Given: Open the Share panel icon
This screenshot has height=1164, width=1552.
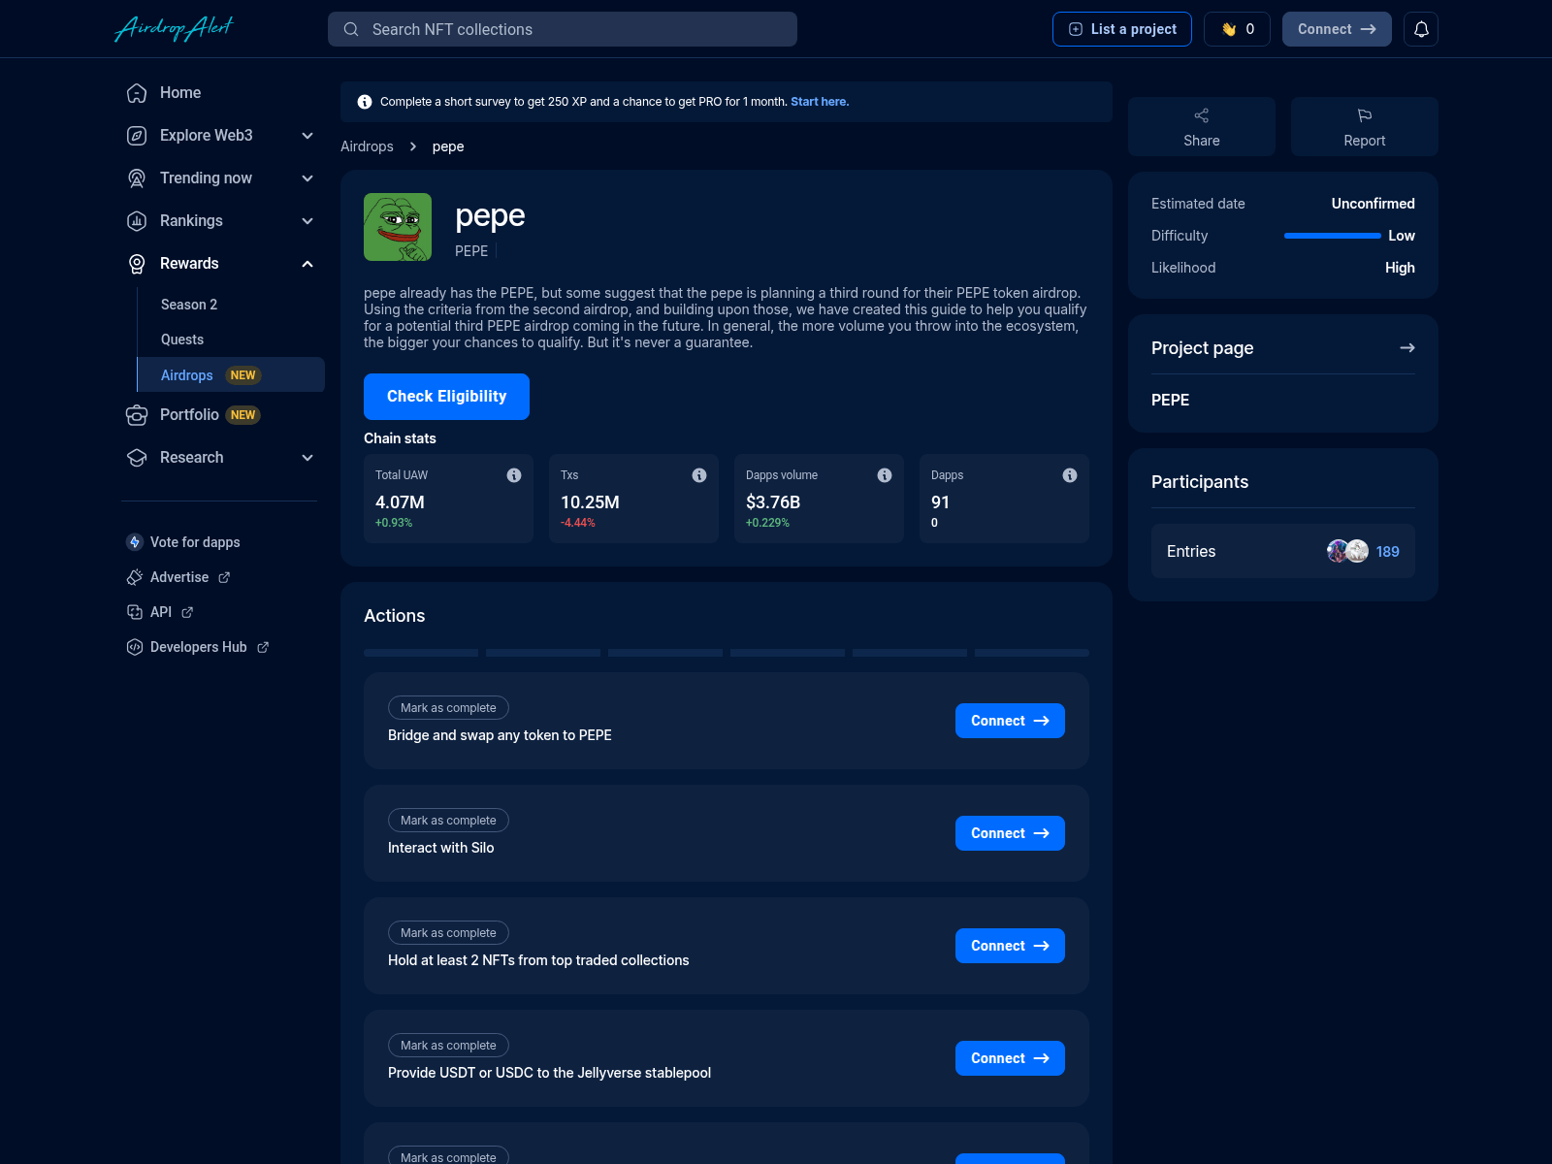Looking at the screenshot, I should (x=1201, y=115).
